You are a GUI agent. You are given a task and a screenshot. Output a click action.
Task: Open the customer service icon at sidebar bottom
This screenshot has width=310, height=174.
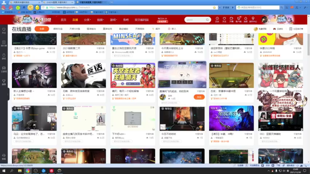tap(4, 155)
